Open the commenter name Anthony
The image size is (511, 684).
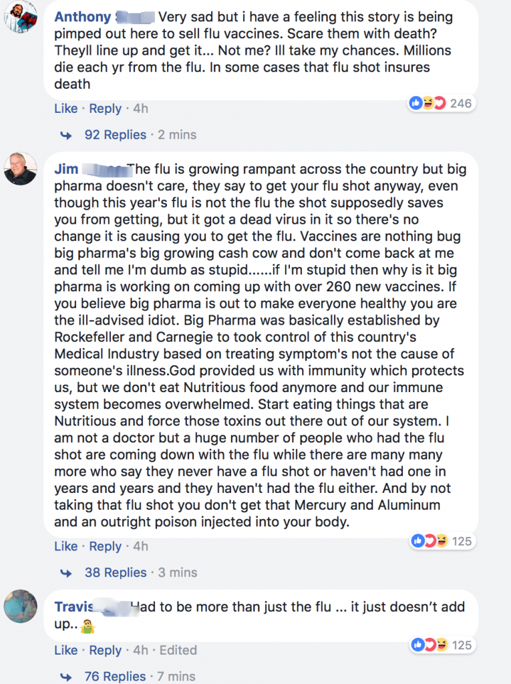coord(81,16)
